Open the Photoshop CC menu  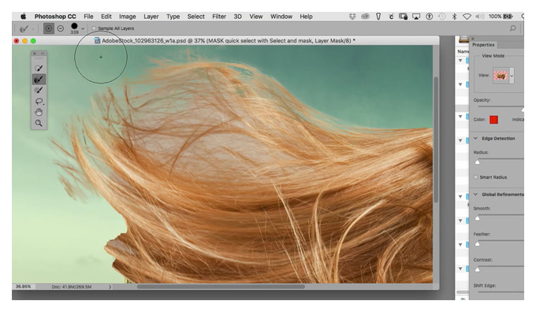pyautogui.click(x=55, y=17)
